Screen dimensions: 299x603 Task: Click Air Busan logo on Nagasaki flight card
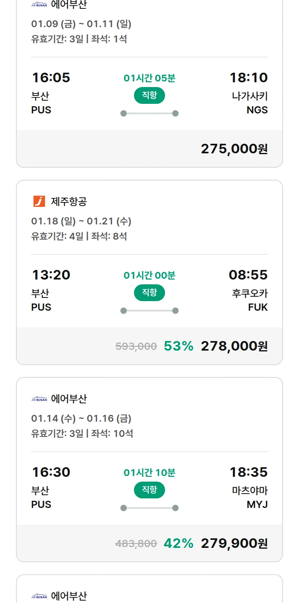[x=39, y=5]
